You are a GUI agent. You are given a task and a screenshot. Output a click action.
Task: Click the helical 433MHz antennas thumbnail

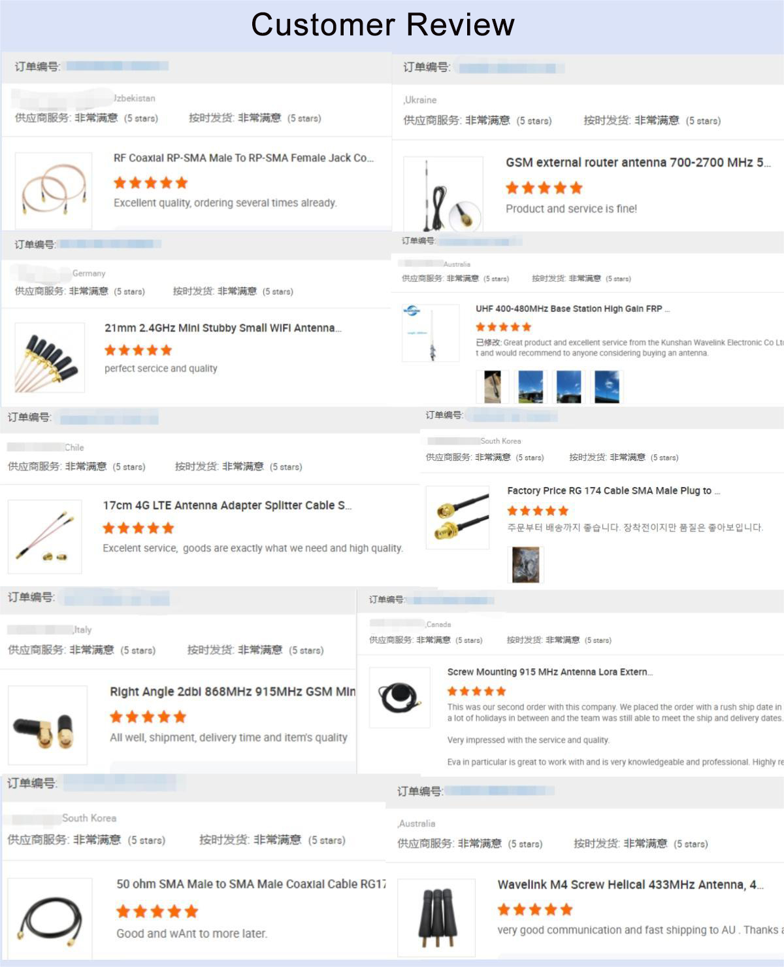coord(436,918)
